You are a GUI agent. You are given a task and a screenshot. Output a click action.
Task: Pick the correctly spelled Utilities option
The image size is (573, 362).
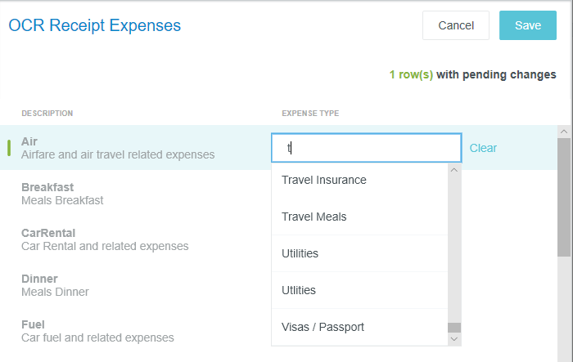click(300, 253)
